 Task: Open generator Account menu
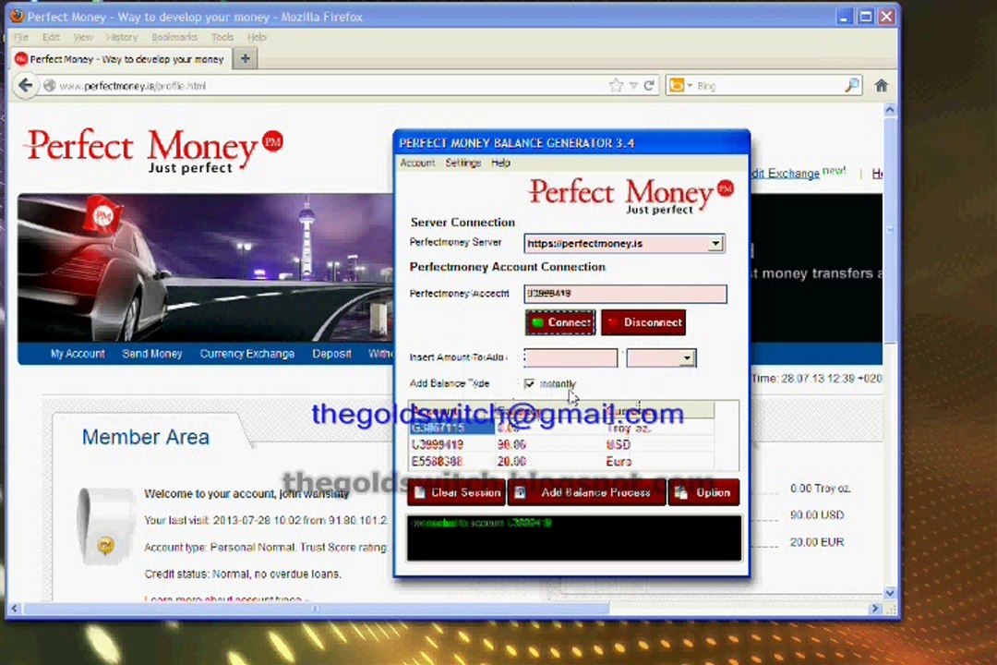click(417, 163)
